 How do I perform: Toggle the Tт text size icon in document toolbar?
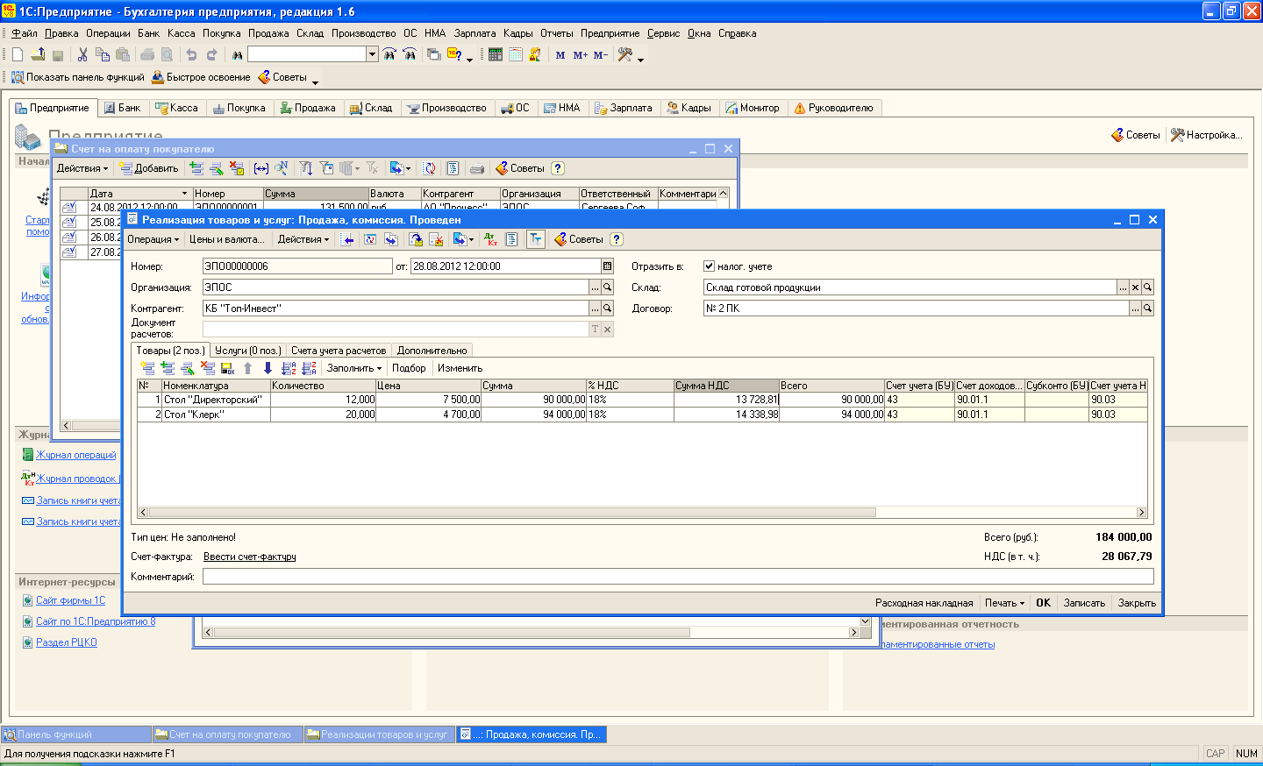click(535, 239)
